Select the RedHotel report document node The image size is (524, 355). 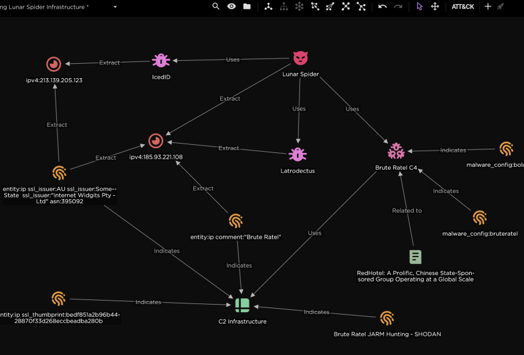pos(415,257)
